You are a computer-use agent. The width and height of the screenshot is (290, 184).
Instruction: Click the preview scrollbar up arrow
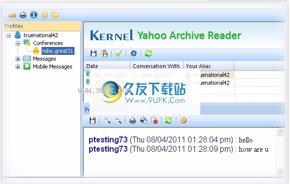(280, 132)
